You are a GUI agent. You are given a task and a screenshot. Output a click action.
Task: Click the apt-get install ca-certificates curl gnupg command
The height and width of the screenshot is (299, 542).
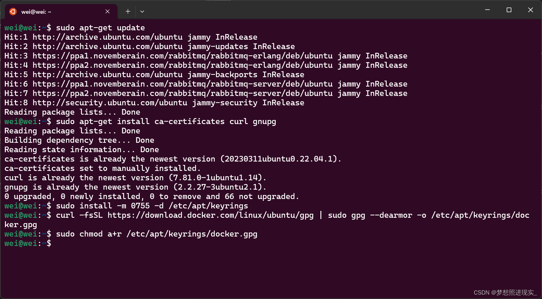(166, 122)
